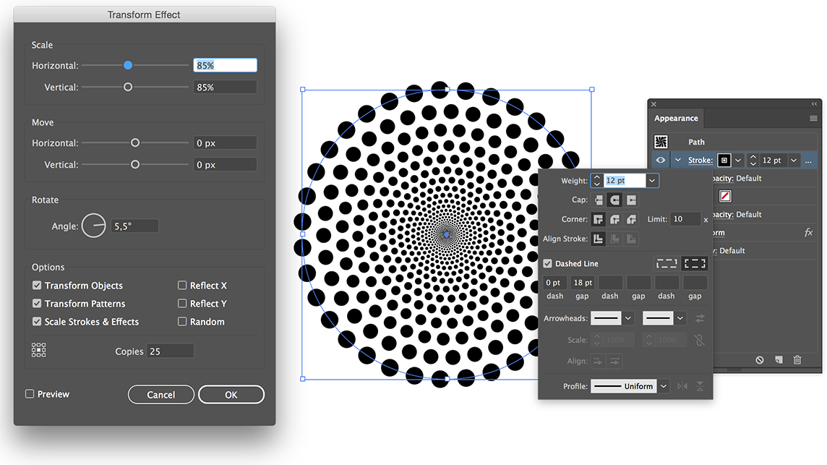This screenshot has width=827, height=465.
Task: Select the Round Cap stroke option
Action: [x=614, y=200]
